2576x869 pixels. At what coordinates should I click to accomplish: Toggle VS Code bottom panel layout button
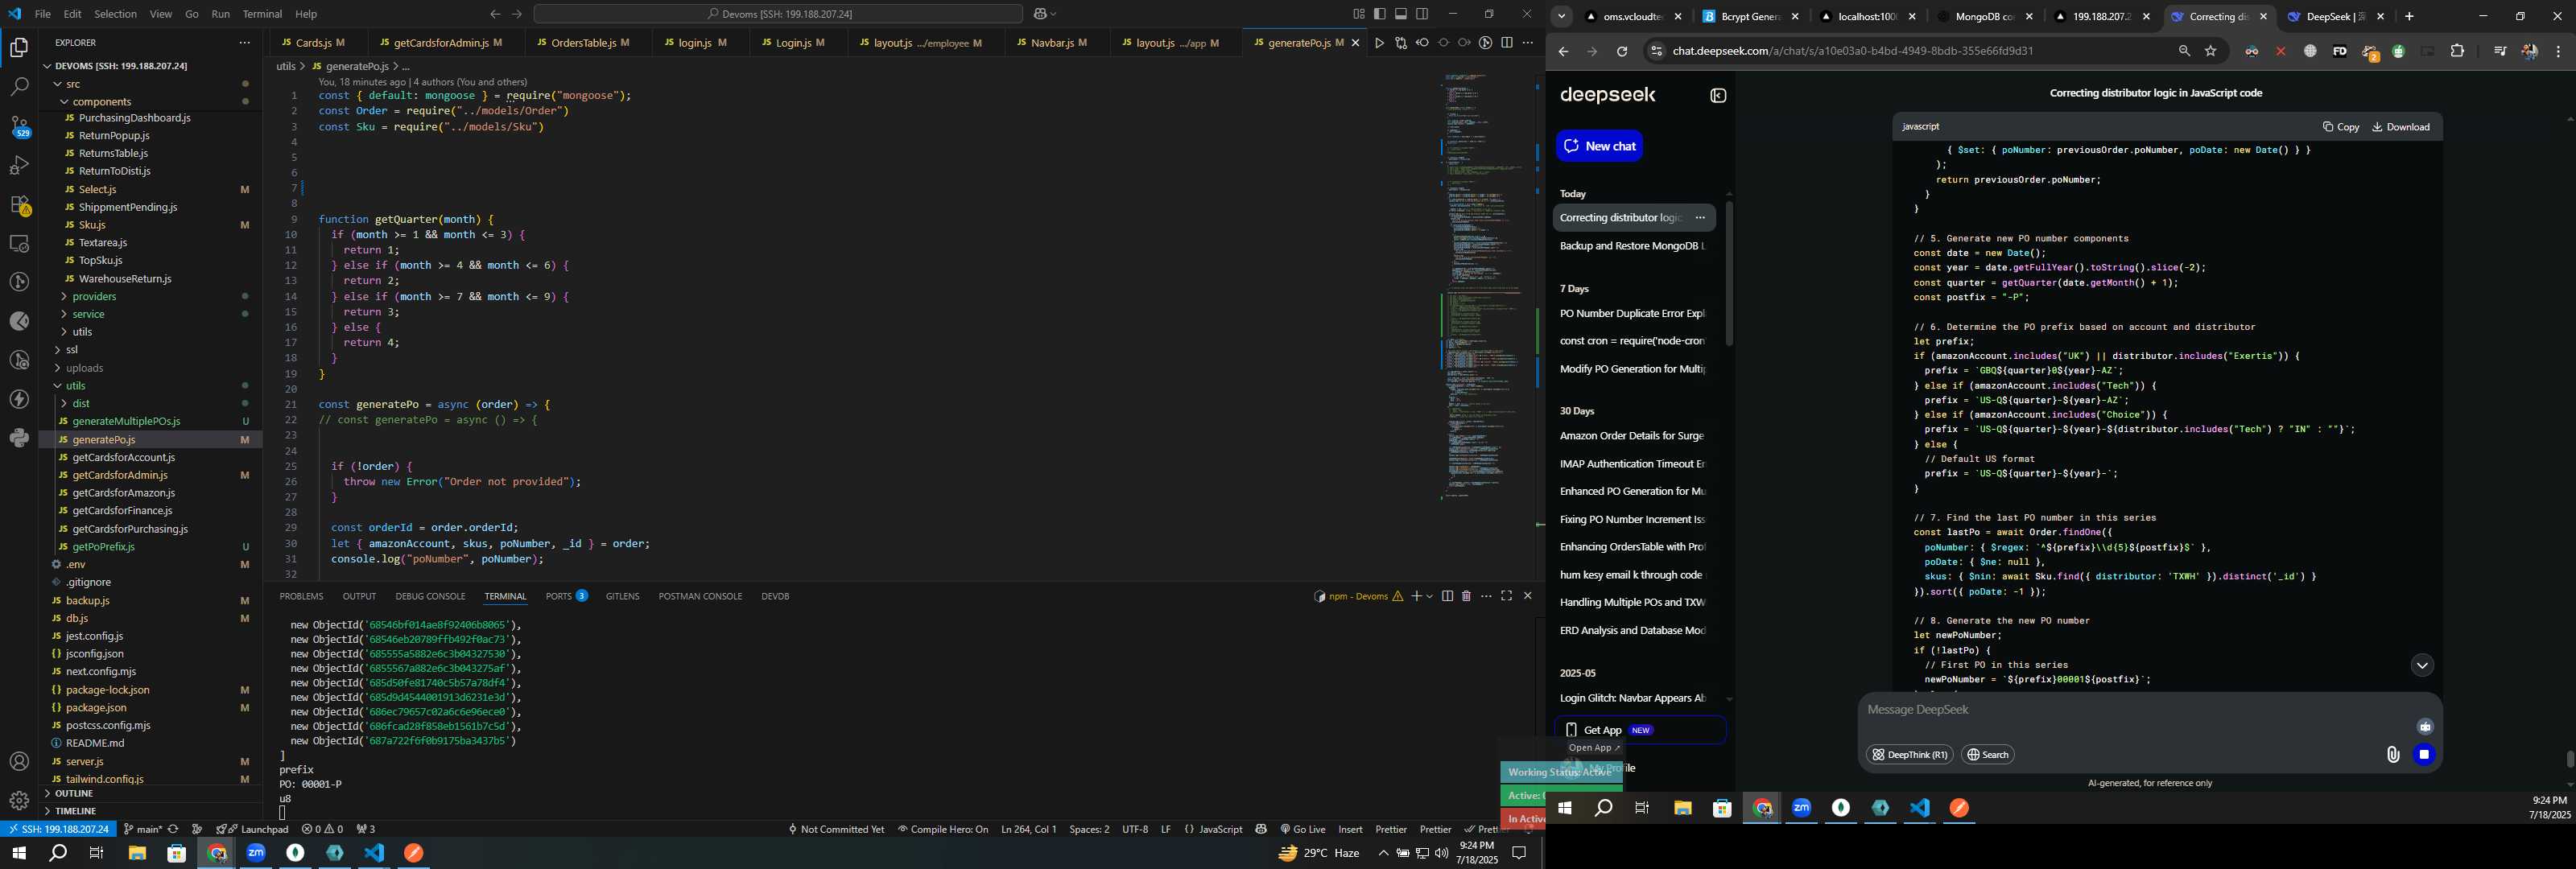[x=1401, y=14]
